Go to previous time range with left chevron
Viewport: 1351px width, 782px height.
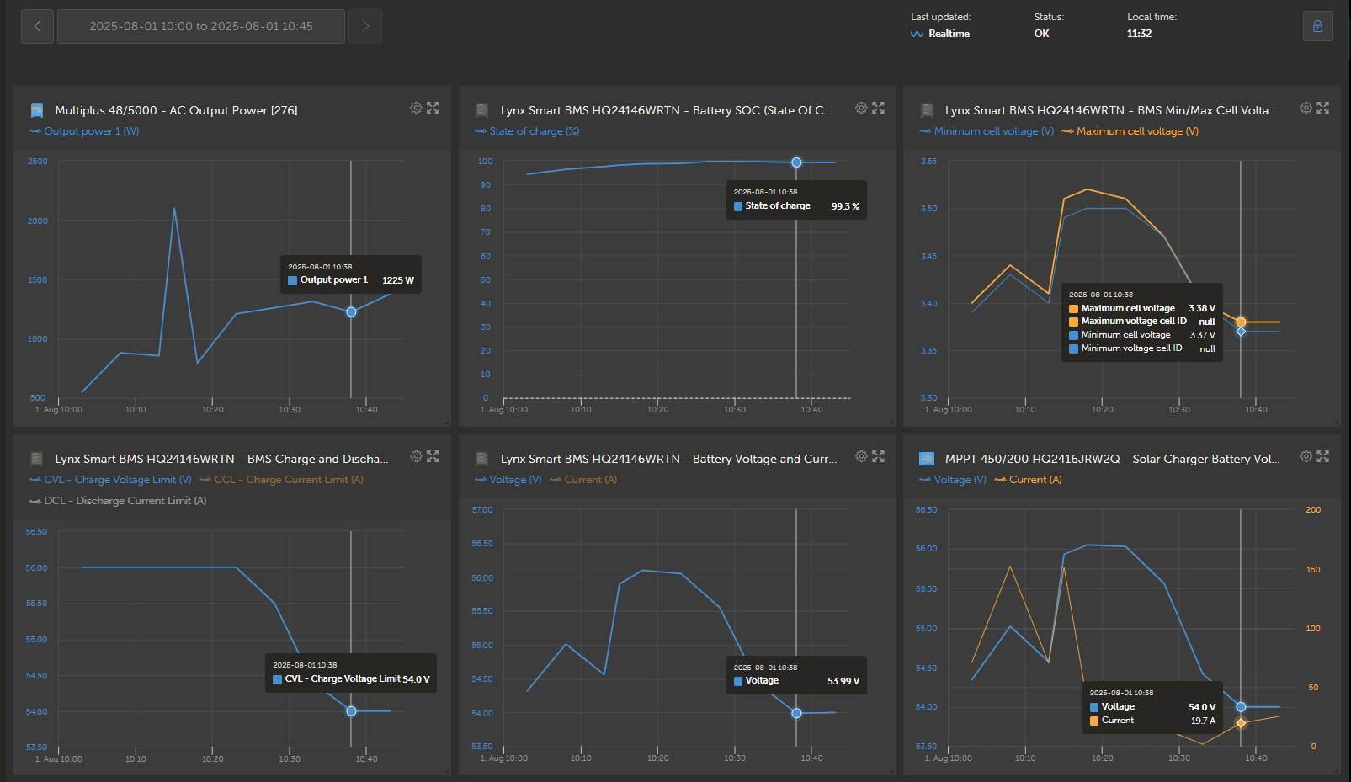37,26
